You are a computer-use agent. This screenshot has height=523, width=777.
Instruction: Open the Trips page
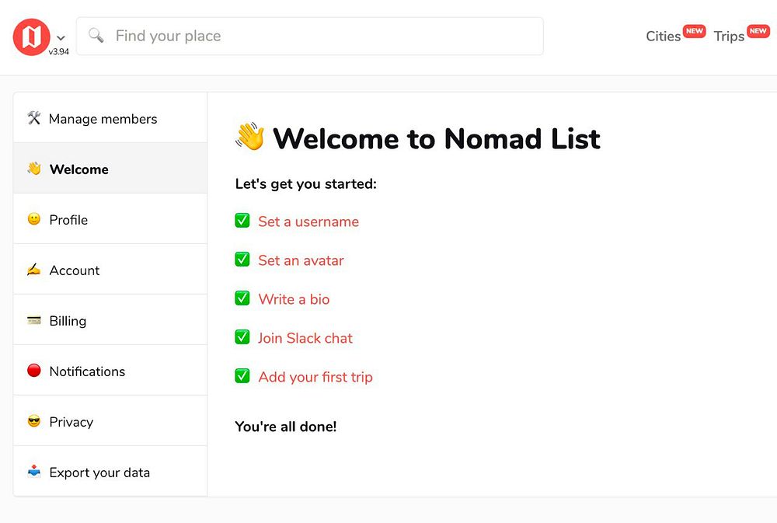point(729,37)
